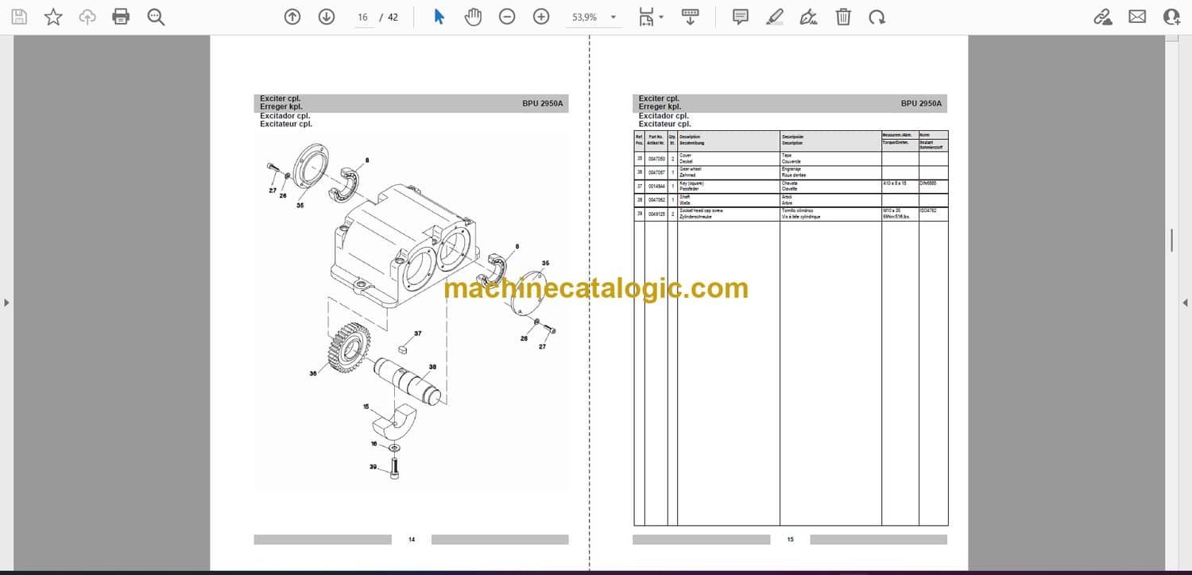Image resolution: width=1192 pixels, height=575 pixels.
Task: Star this document as a favorite
Action: (53, 17)
